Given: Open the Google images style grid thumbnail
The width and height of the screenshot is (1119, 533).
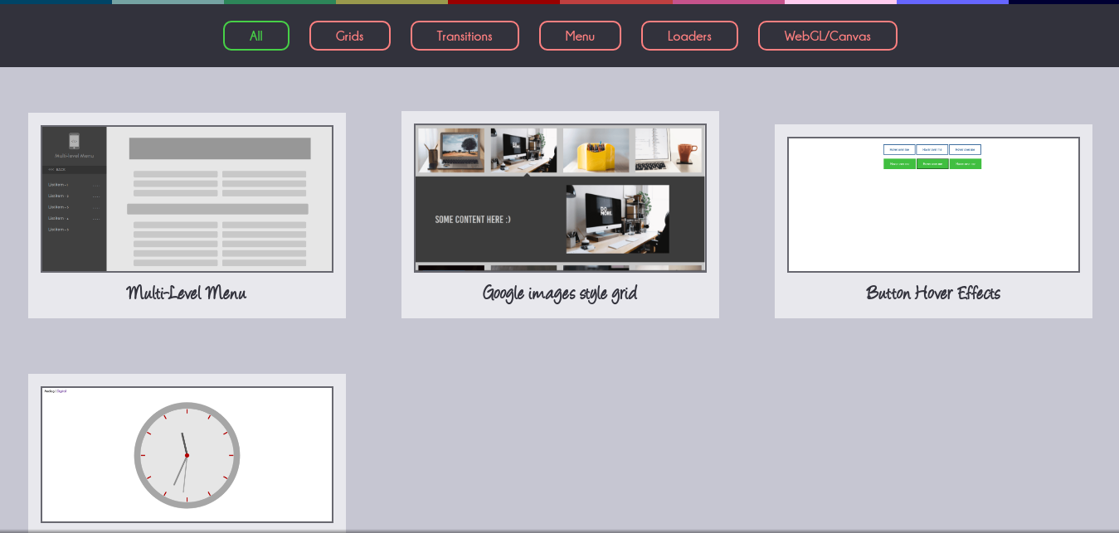Looking at the screenshot, I should coord(560,198).
